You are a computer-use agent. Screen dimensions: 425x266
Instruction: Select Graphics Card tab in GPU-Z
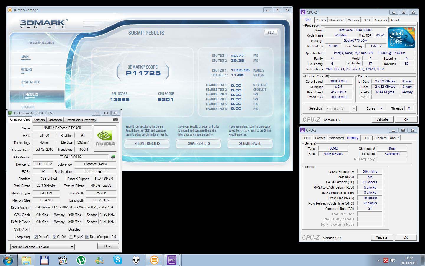pyautogui.click(x=20, y=119)
